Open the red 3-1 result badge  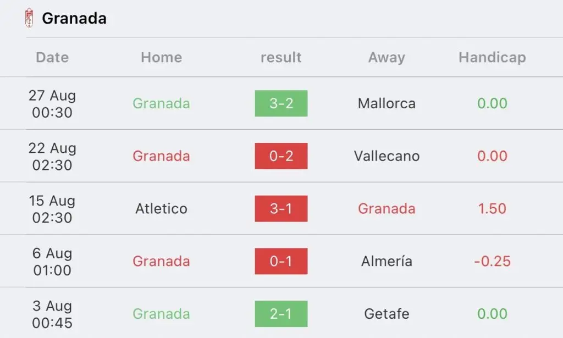click(281, 208)
